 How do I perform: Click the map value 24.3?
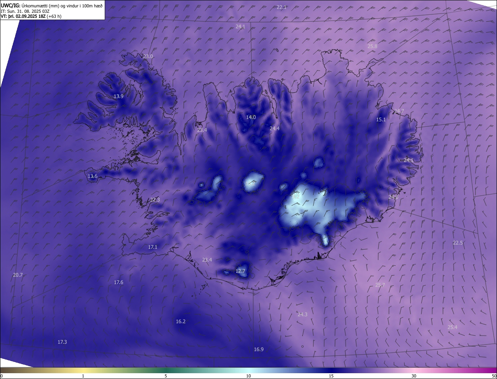(x=302, y=314)
